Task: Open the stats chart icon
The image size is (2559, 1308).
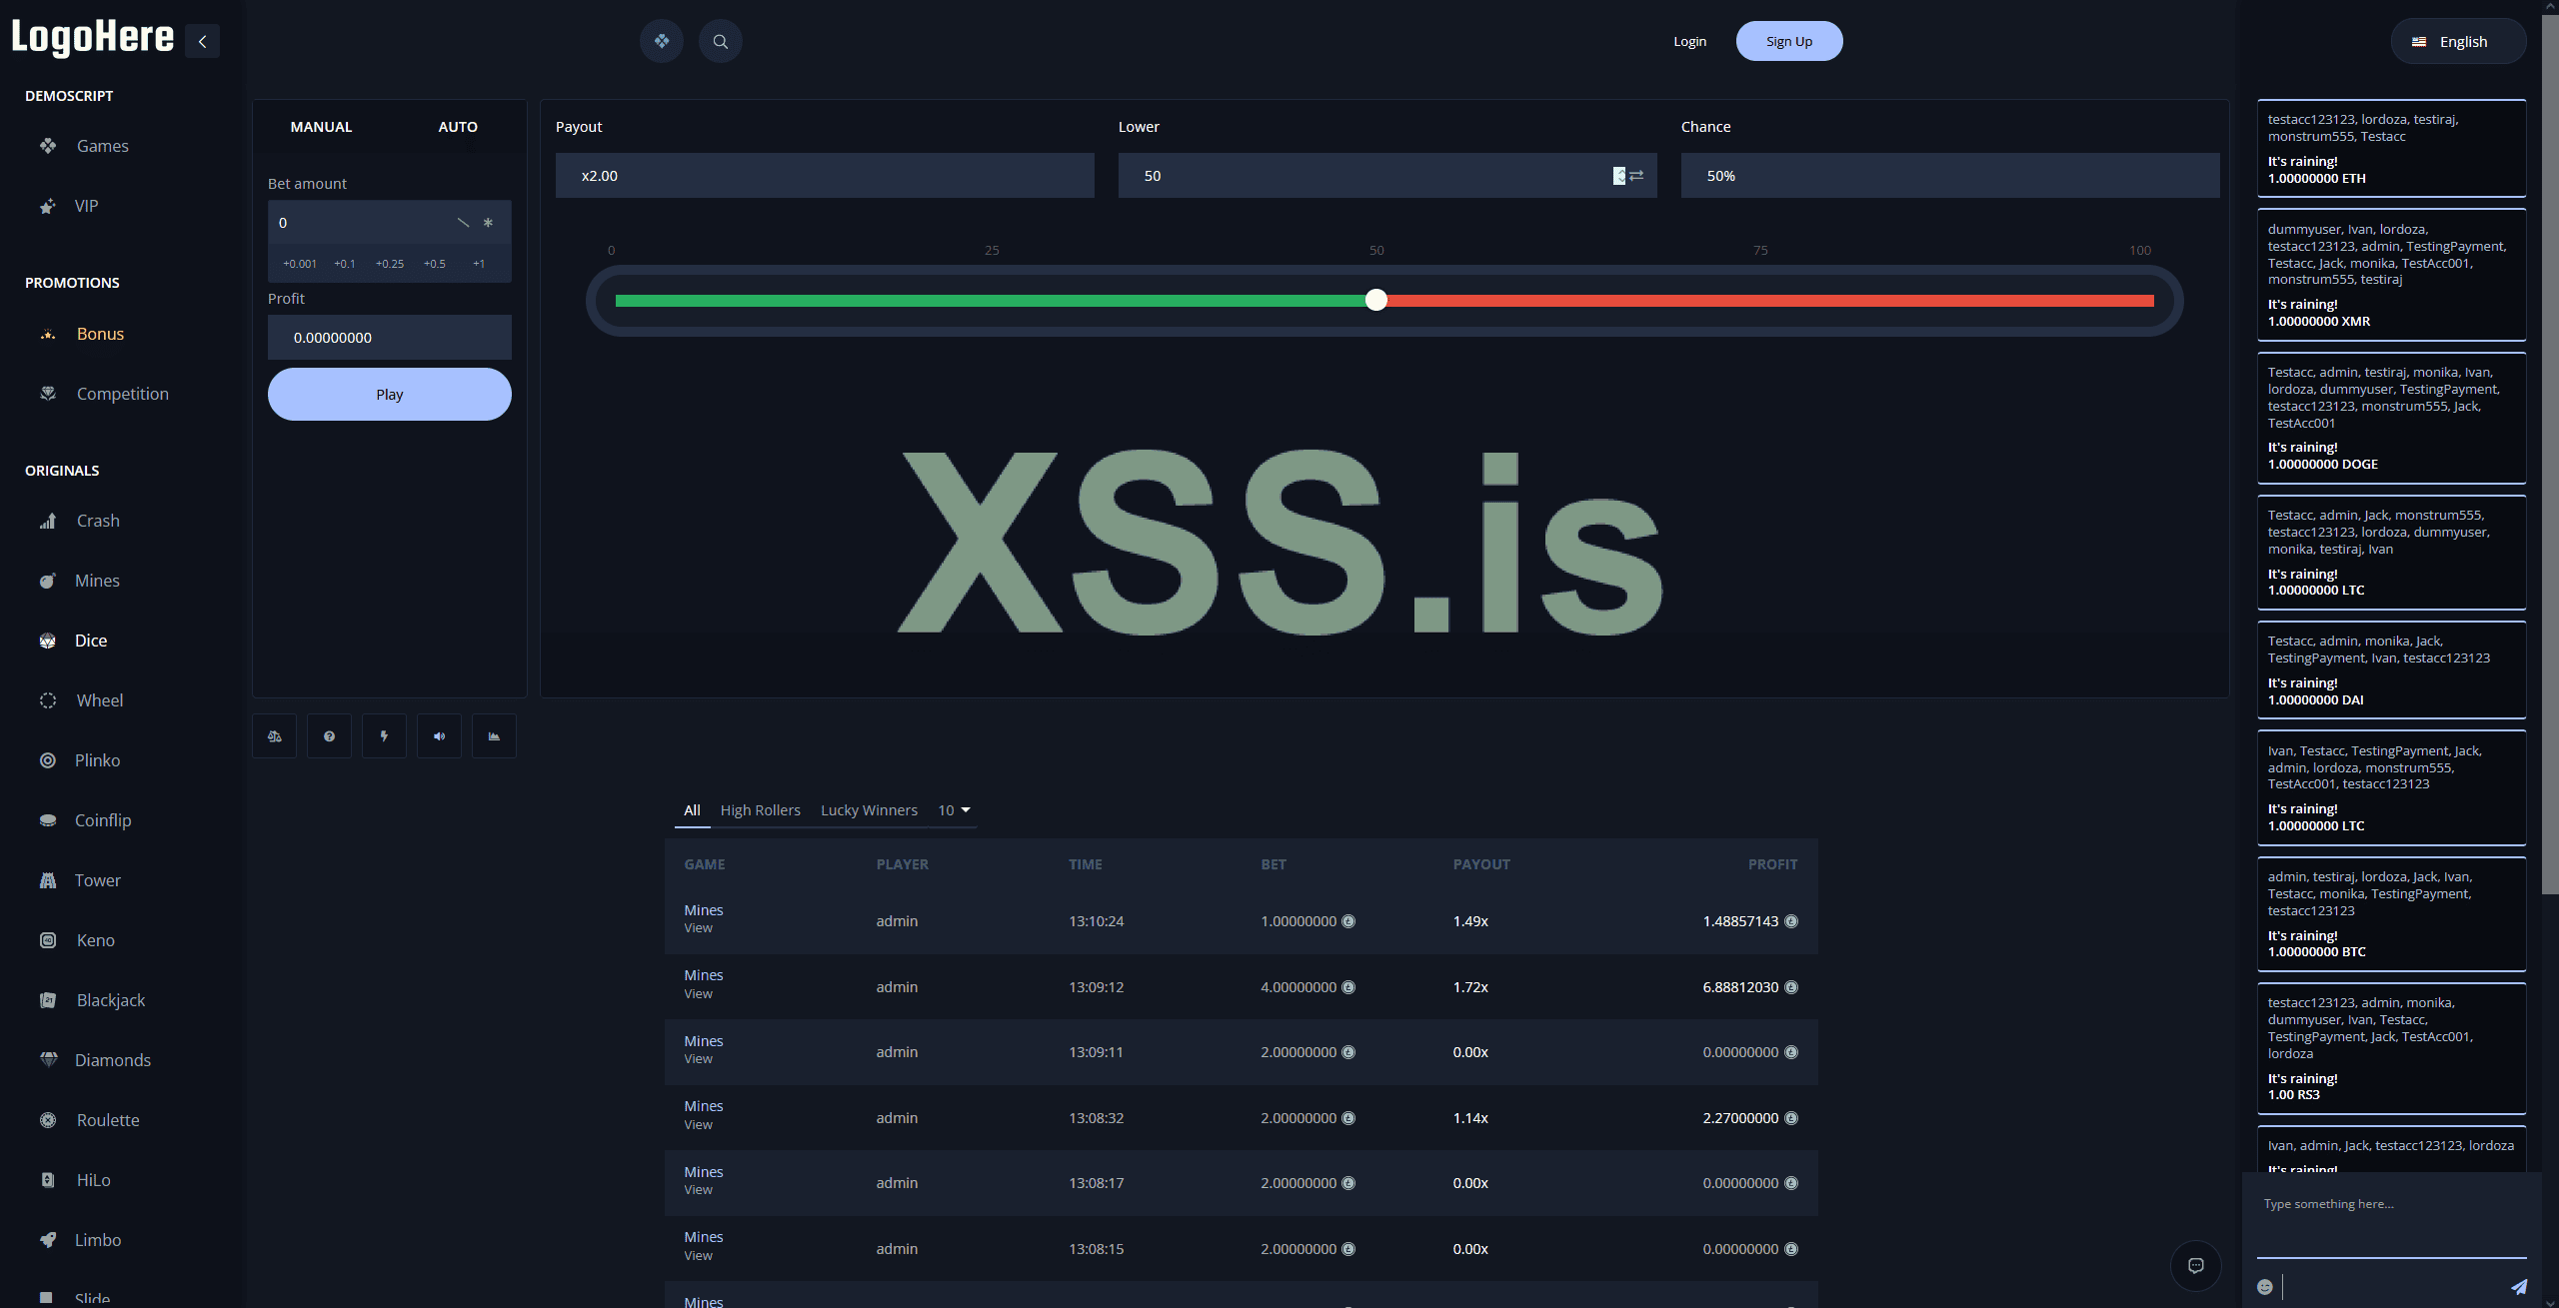Action: [x=494, y=736]
